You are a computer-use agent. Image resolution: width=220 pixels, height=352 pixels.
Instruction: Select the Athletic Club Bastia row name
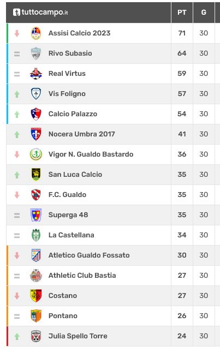point(82,276)
